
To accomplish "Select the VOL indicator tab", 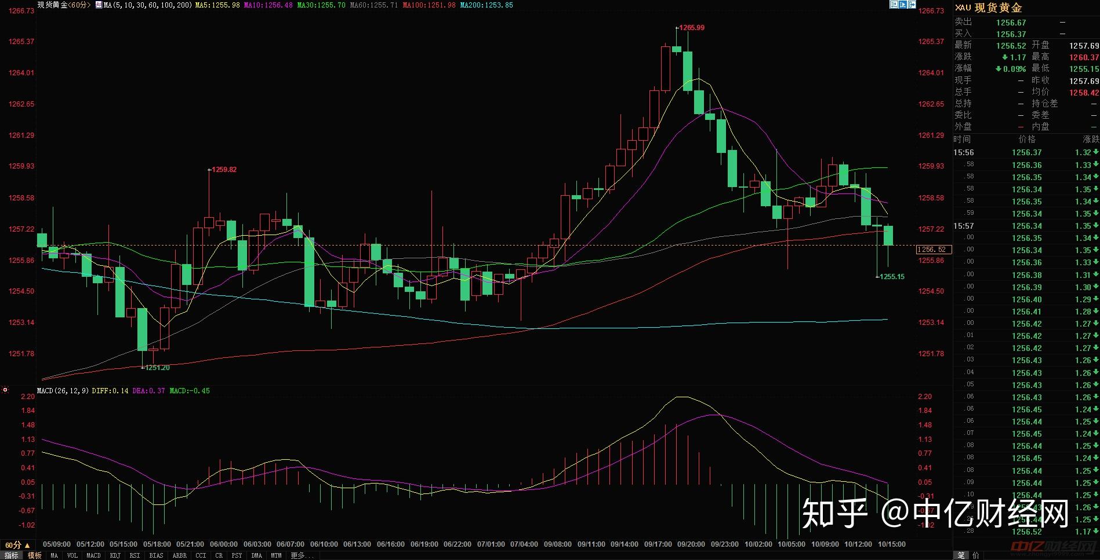I will click(x=72, y=555).
